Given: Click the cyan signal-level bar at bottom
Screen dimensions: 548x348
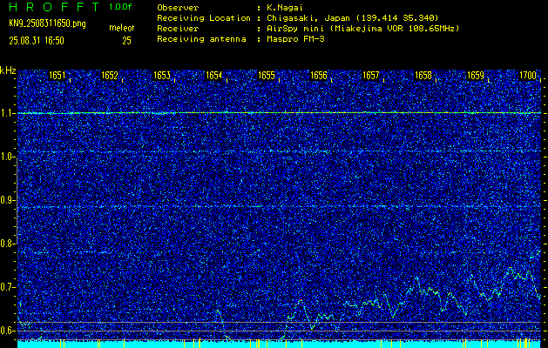Looking at the screenshot, I should click(x=280, y=345).
